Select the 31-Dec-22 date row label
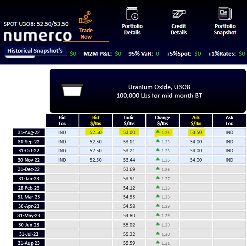 click(29, 169)
